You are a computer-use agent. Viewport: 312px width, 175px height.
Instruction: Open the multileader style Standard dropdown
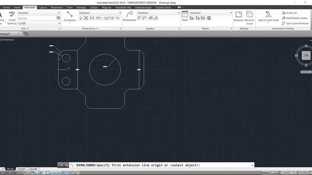pyautogui.click(x=178, y=13)
